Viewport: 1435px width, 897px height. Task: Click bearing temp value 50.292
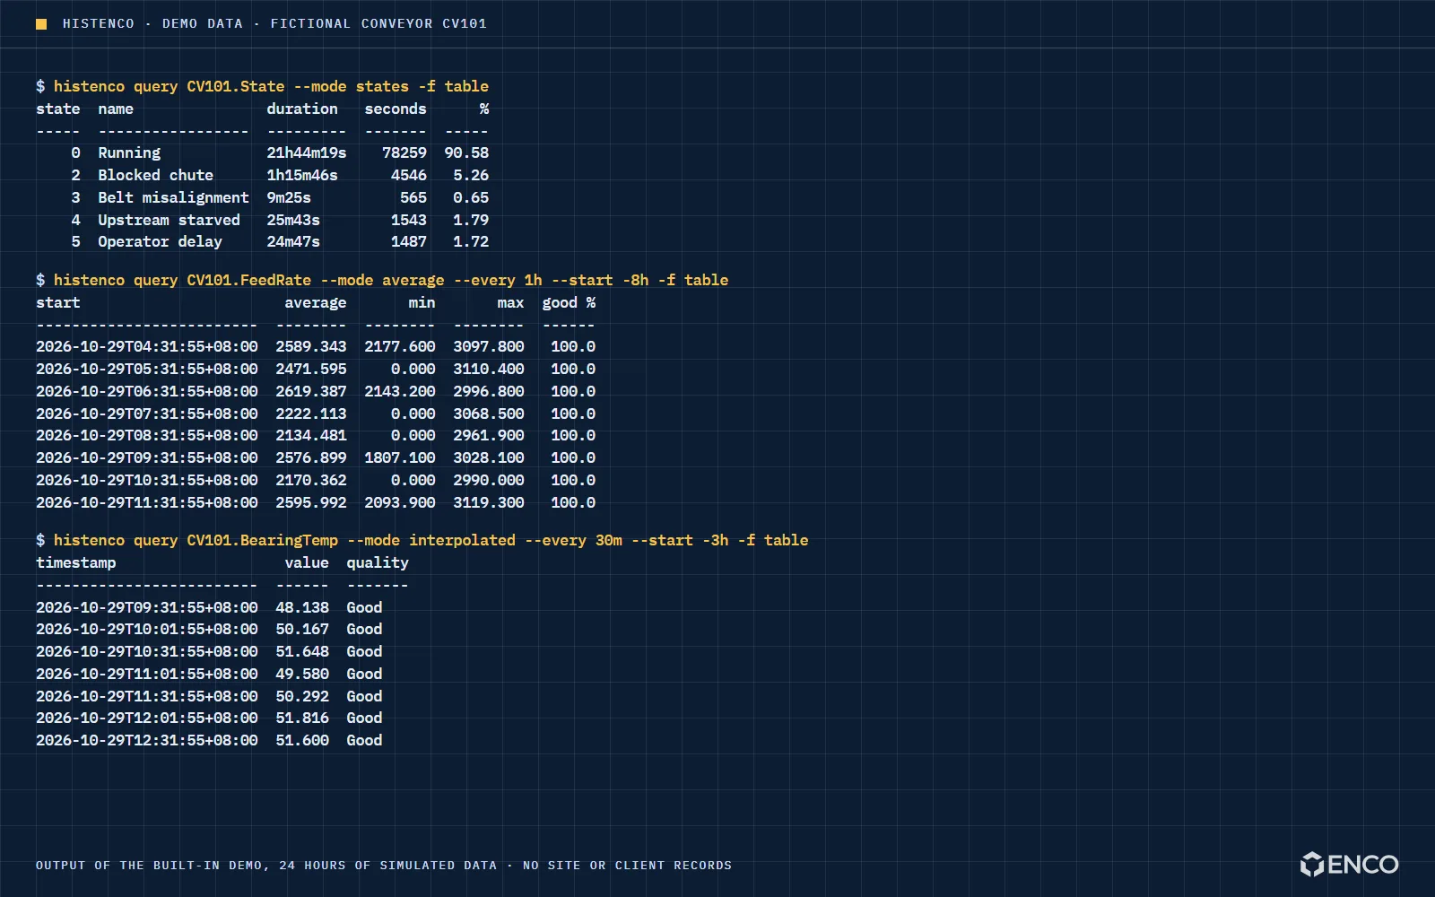pyautogui.click(x=302, y=696)
